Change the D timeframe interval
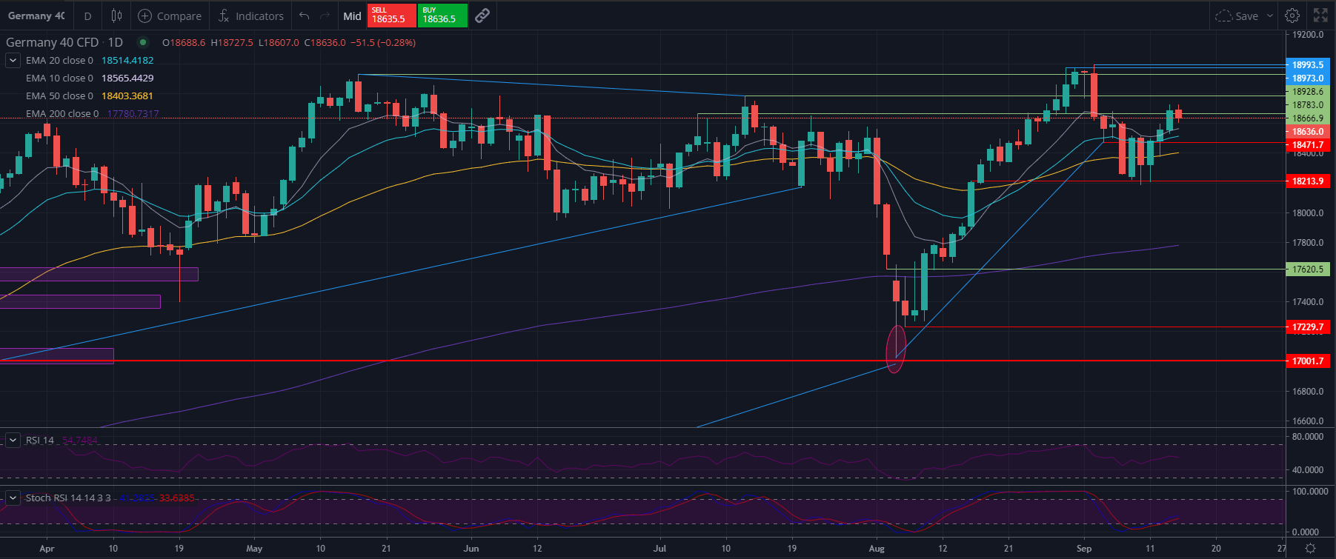This screenshot has height=559, width=1336. pyautogui.click(x=87, y=16)
